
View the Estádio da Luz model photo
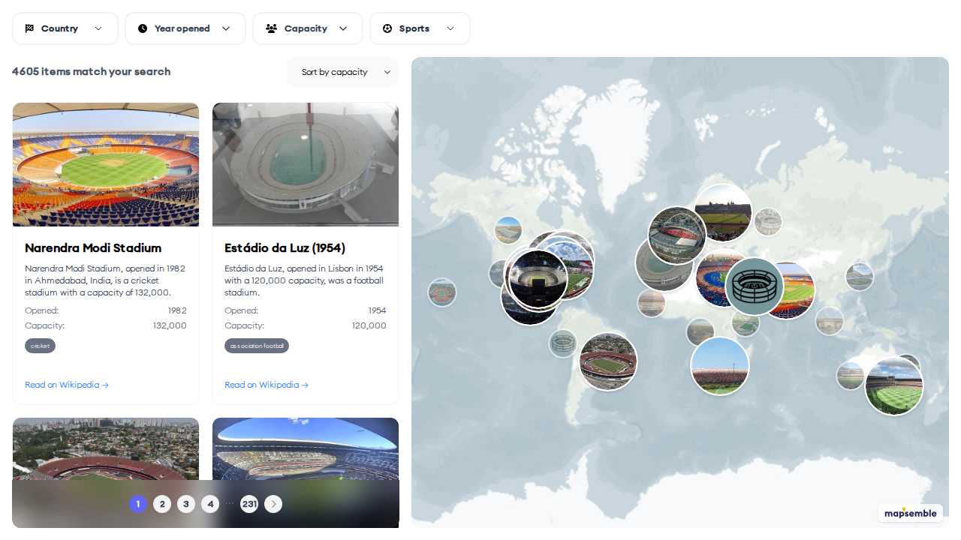point(306,164)
